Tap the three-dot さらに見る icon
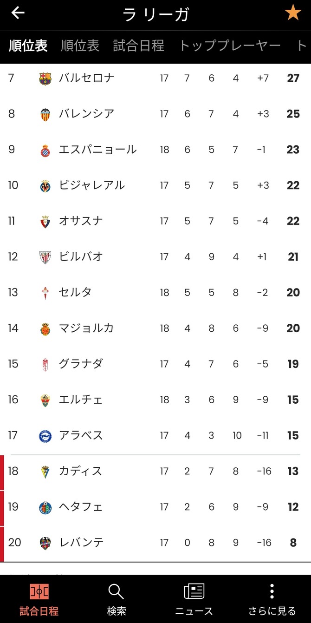 272,591
